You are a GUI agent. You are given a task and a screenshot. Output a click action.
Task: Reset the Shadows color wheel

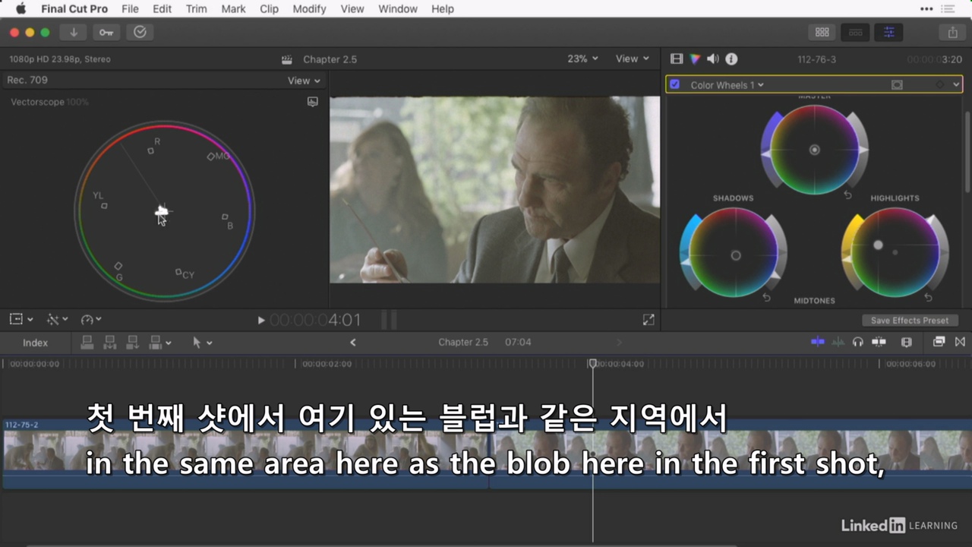766,298
